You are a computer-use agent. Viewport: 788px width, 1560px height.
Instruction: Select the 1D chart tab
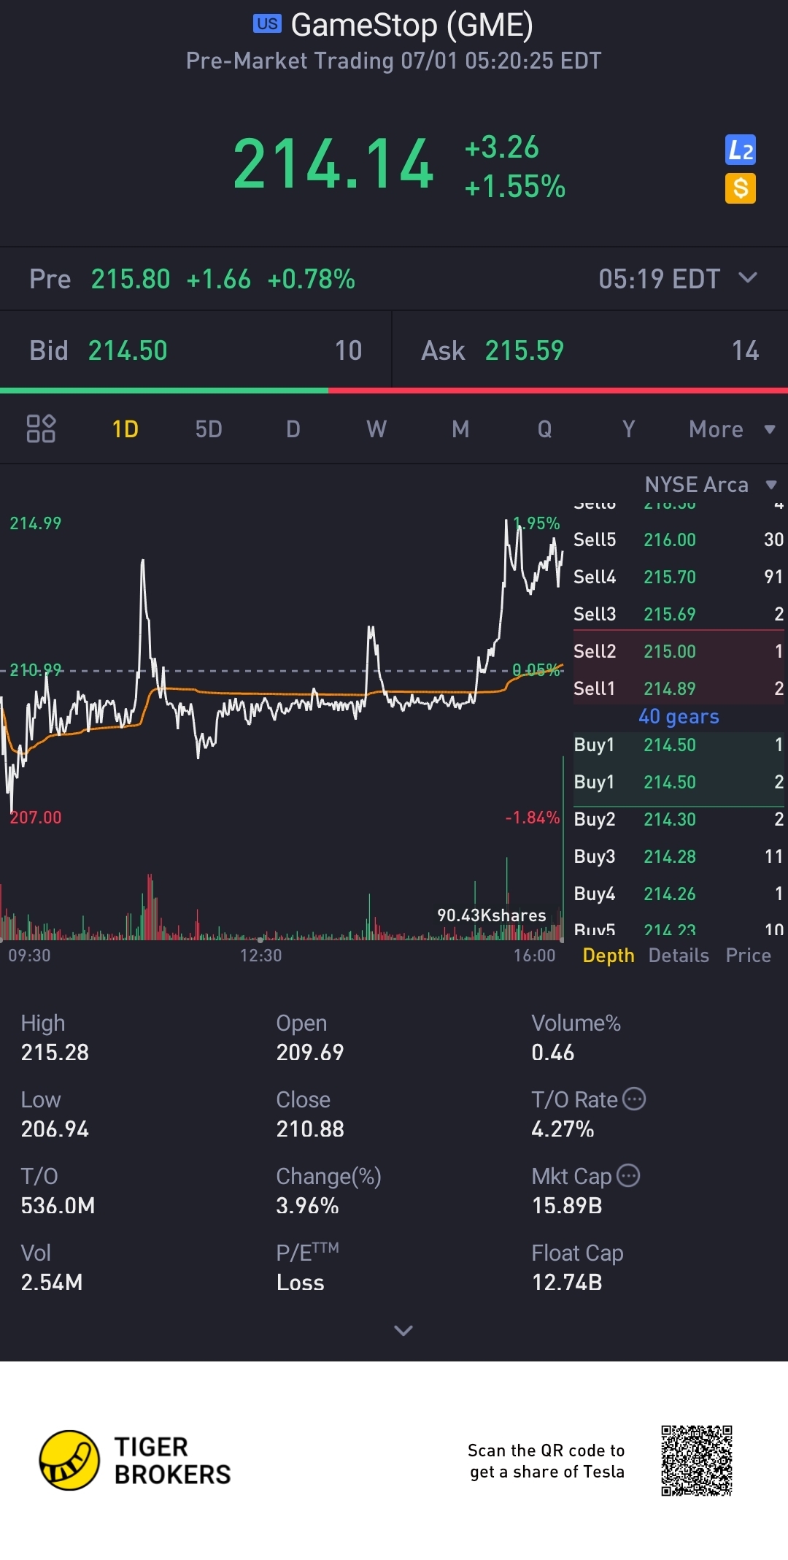(x=125, y=429)
